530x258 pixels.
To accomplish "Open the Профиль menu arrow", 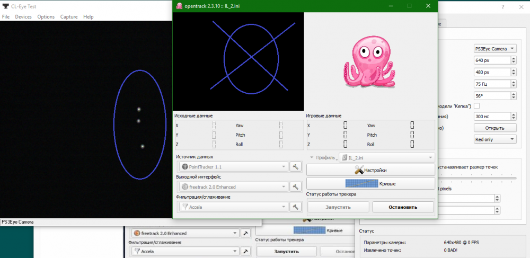I will (311, 158).
